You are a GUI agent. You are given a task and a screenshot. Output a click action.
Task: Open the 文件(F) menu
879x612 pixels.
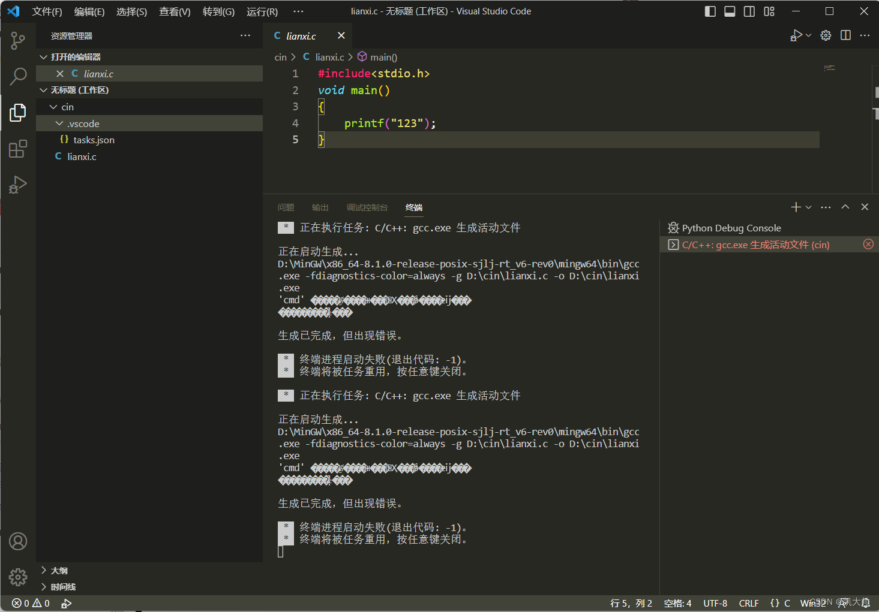click(x=47, y=11)
